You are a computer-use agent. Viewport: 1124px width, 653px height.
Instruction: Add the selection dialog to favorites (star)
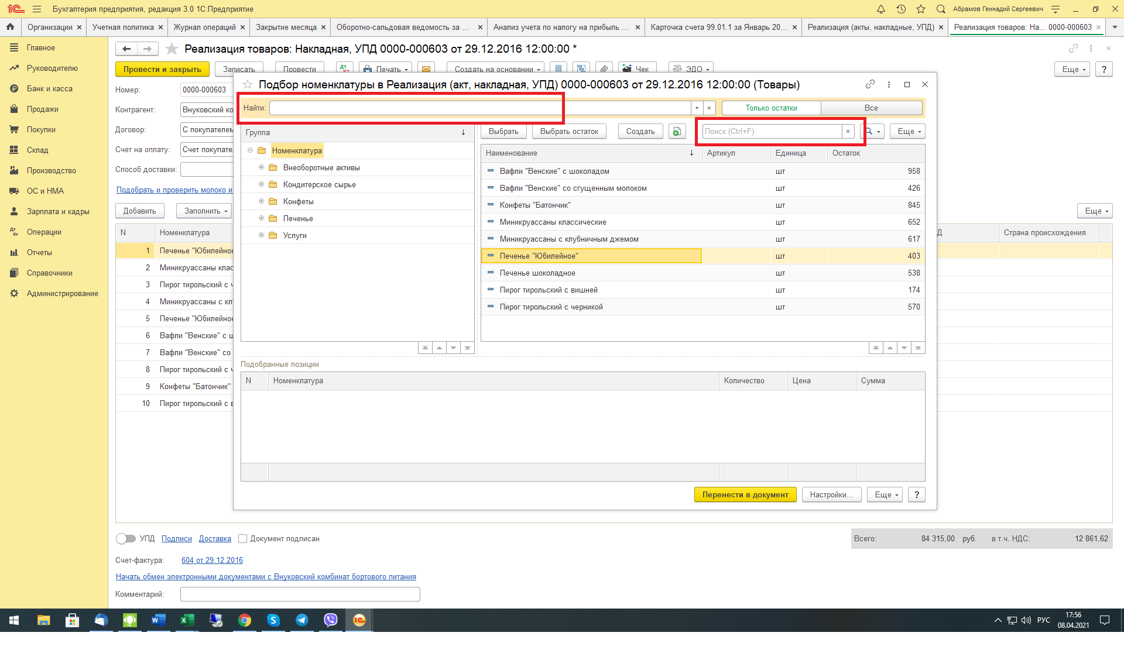[248, 85]
